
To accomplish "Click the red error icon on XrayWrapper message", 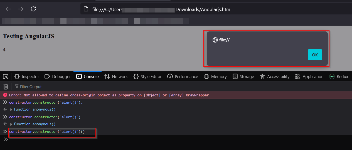I will [x=5, y=95].
